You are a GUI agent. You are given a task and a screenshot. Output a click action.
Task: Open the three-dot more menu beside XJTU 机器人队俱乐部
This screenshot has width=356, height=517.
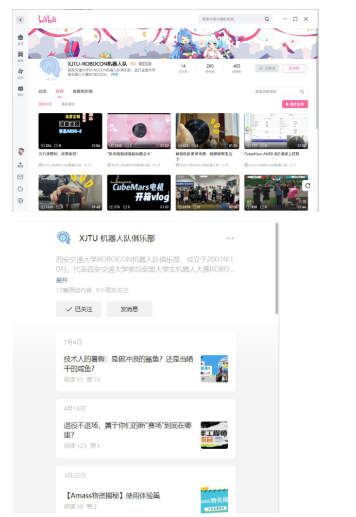[x=230, y=238]
